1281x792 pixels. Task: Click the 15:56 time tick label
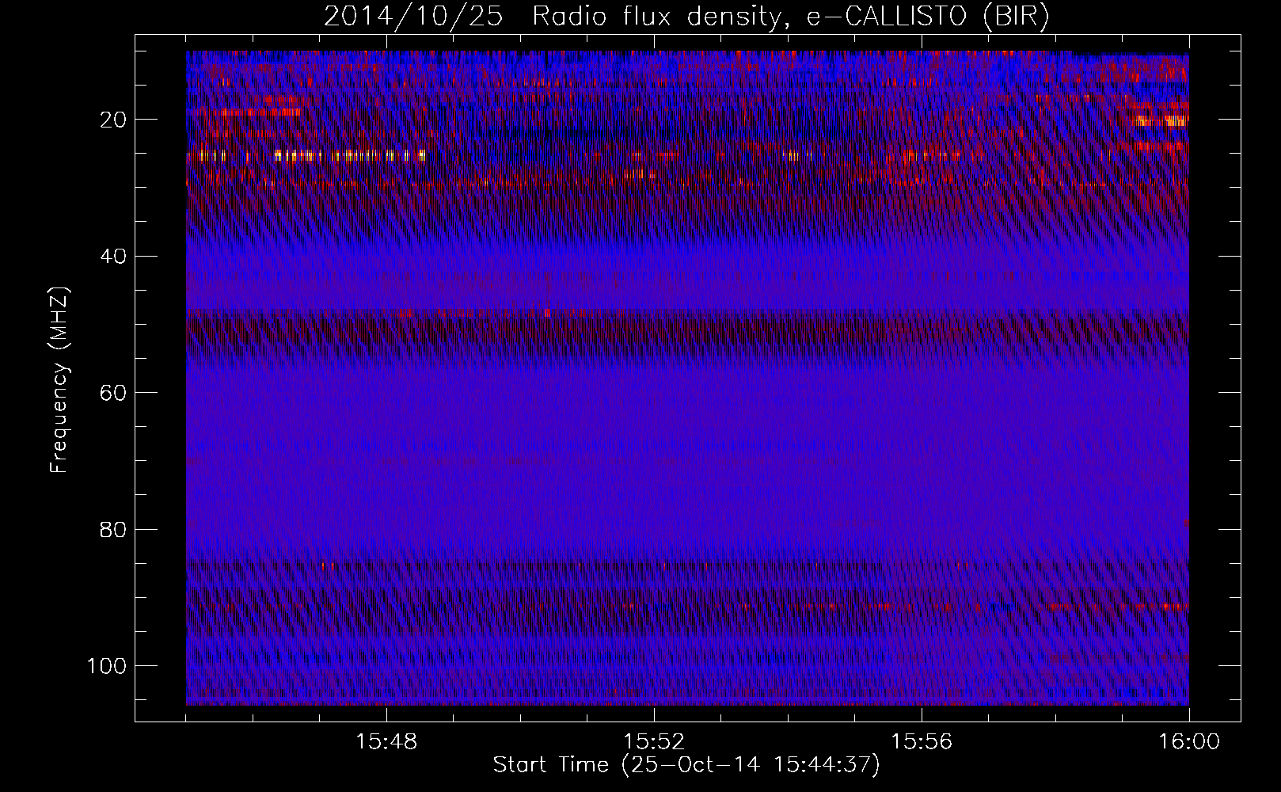922,742
